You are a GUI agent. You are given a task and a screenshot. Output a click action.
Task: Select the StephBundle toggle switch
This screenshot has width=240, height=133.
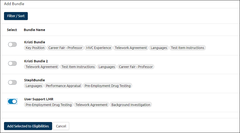[12, 82]
